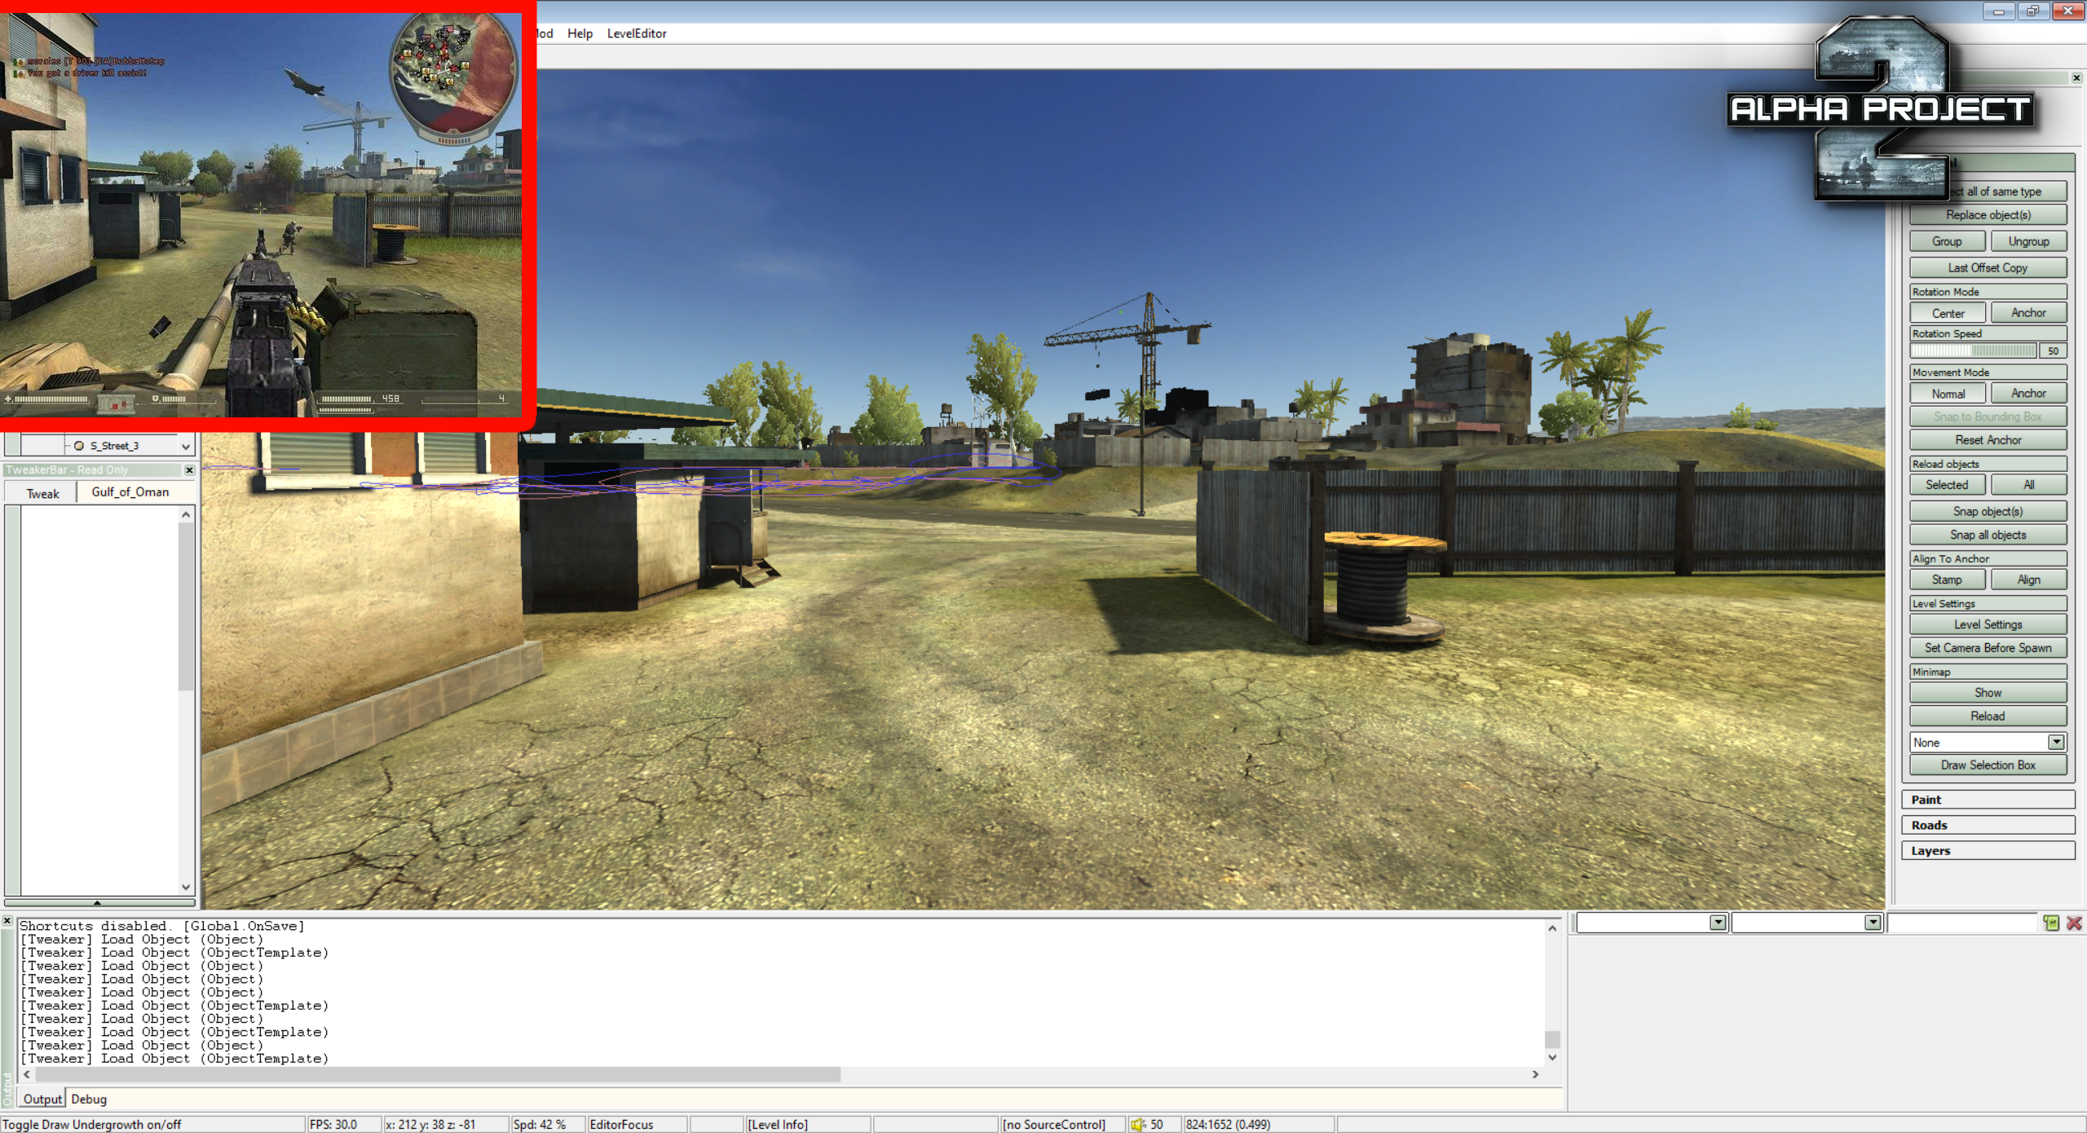Image resolution: width=2087 pixels, height=1133 pixels.
Task: Click the Rotation Speed value field 50
Action: point(2054,351)
